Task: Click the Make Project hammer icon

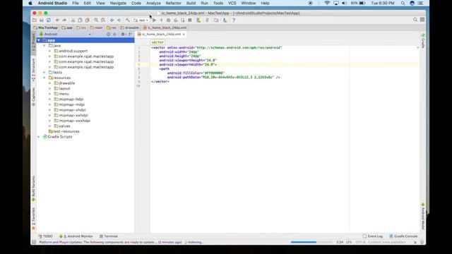Action: click(127, 20)
